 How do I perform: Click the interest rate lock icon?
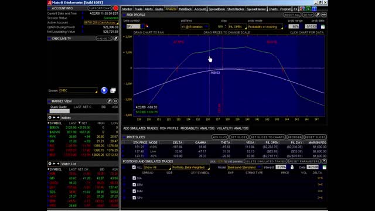point(292,167)
